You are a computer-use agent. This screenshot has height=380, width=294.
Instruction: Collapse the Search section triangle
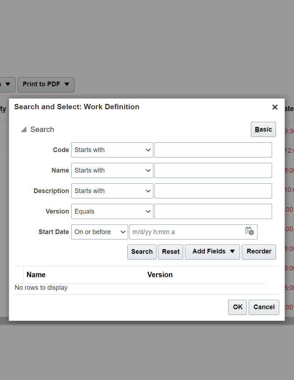coord(23,129)
